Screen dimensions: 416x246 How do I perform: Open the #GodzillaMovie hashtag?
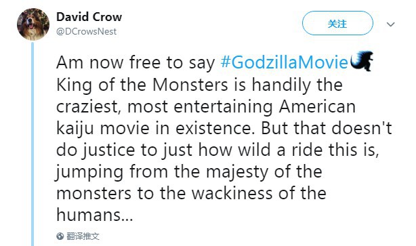click(x=284, y=62)
